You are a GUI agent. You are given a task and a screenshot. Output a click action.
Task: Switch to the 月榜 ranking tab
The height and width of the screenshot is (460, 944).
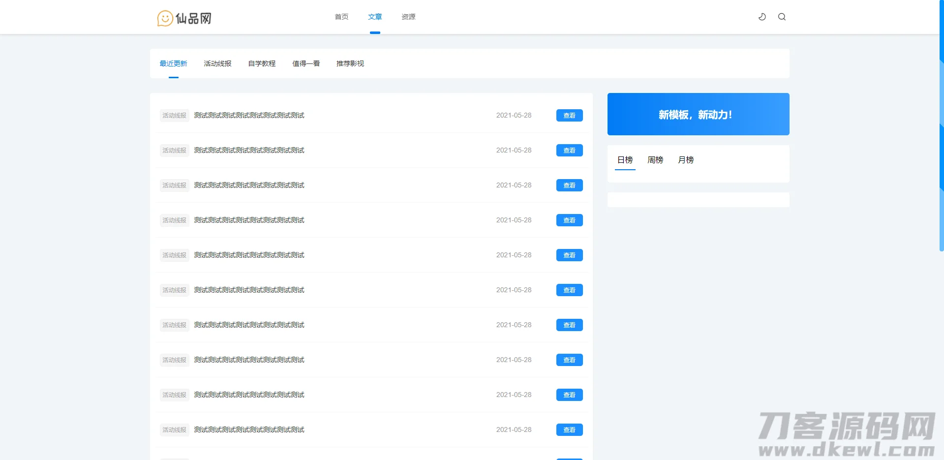click(685, 159)
